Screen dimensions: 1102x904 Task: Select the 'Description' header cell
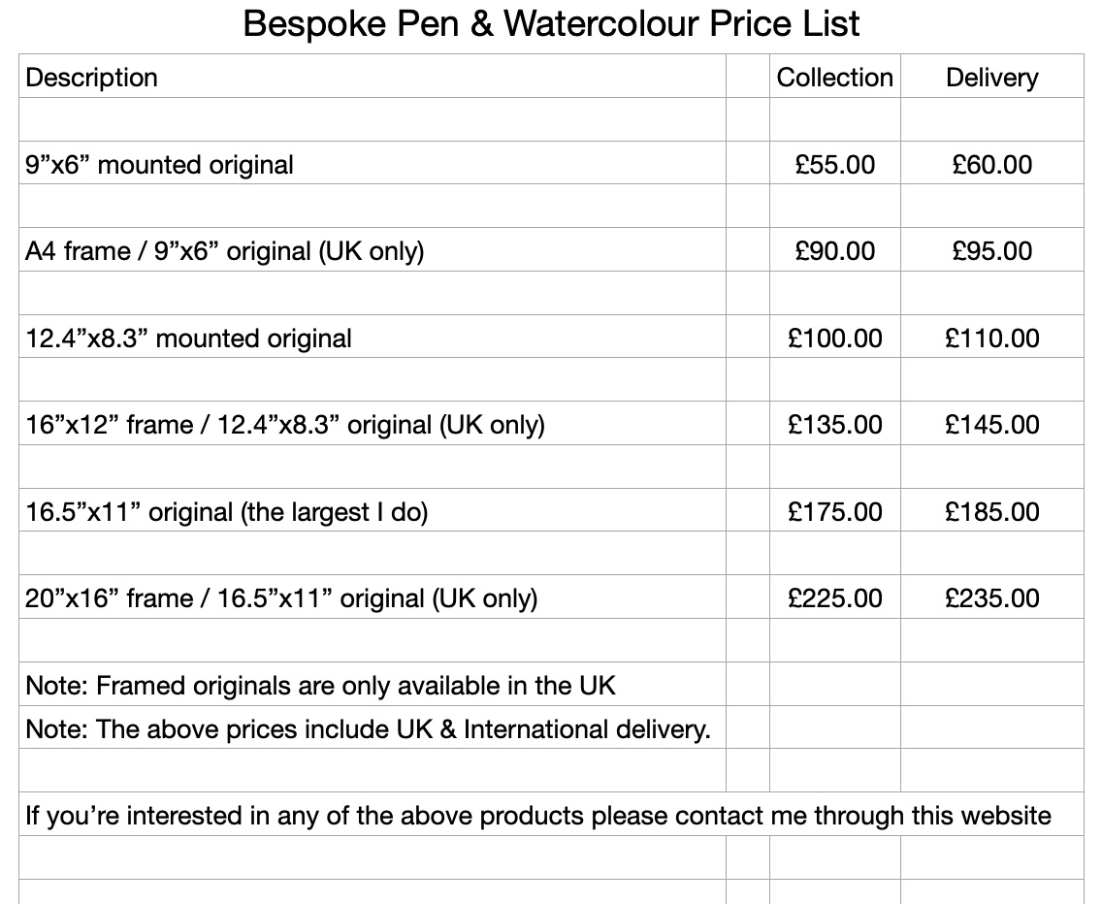tap(91, 78)
